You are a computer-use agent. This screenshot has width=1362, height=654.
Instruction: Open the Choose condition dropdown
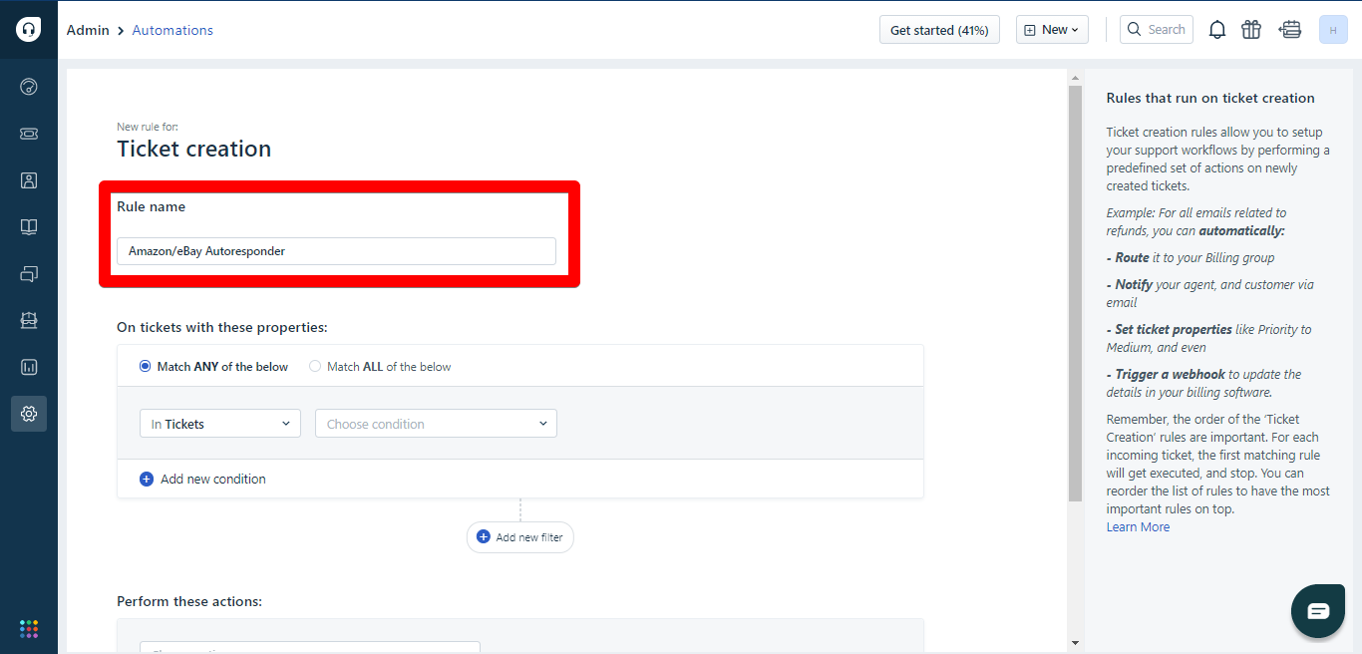tap(436, 424)
